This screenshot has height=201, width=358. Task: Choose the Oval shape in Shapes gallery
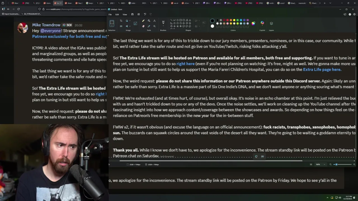coord(178,20)
